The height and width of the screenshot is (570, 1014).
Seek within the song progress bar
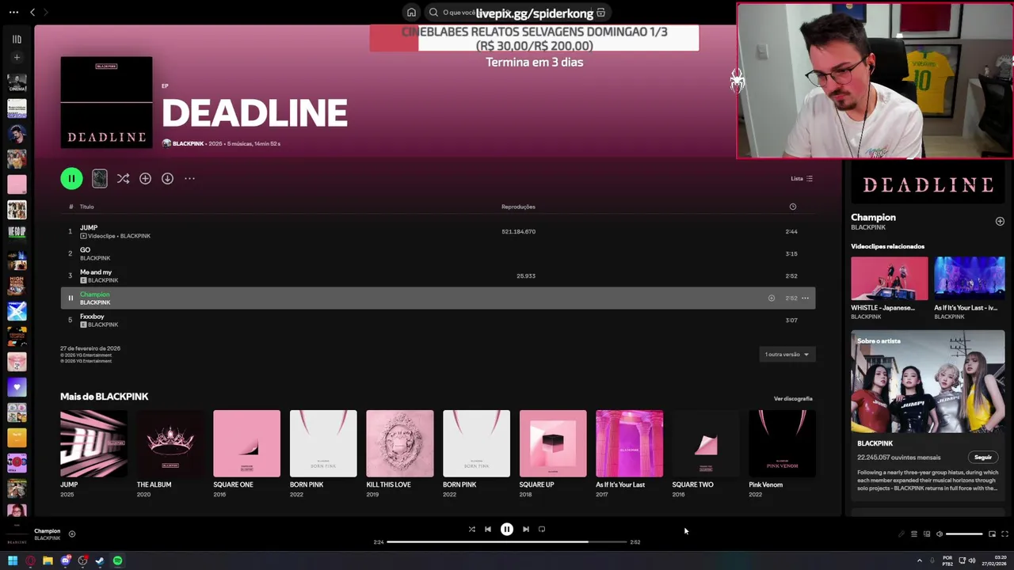(506, 542)
